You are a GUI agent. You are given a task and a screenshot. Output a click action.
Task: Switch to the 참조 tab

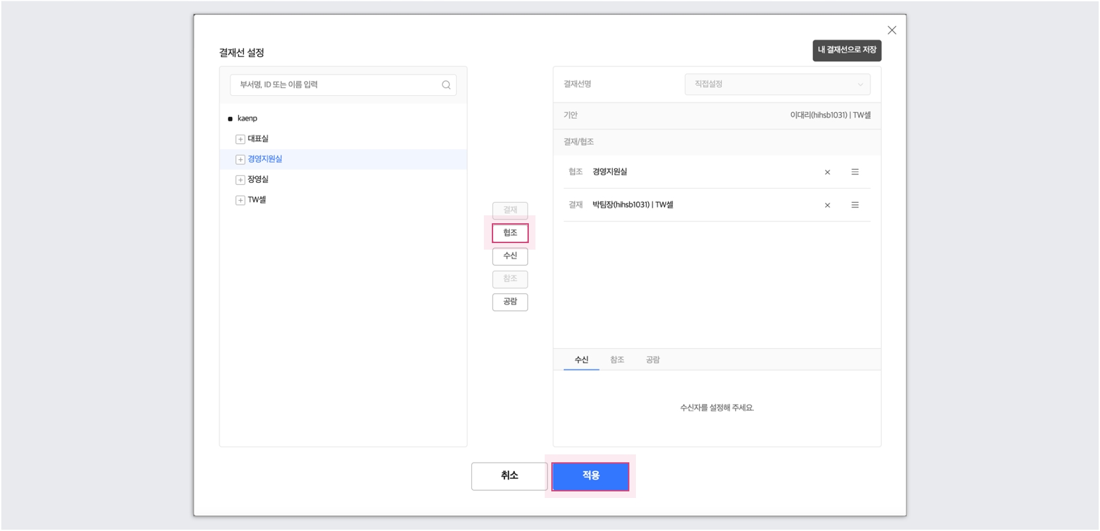(x=617, y=360)
